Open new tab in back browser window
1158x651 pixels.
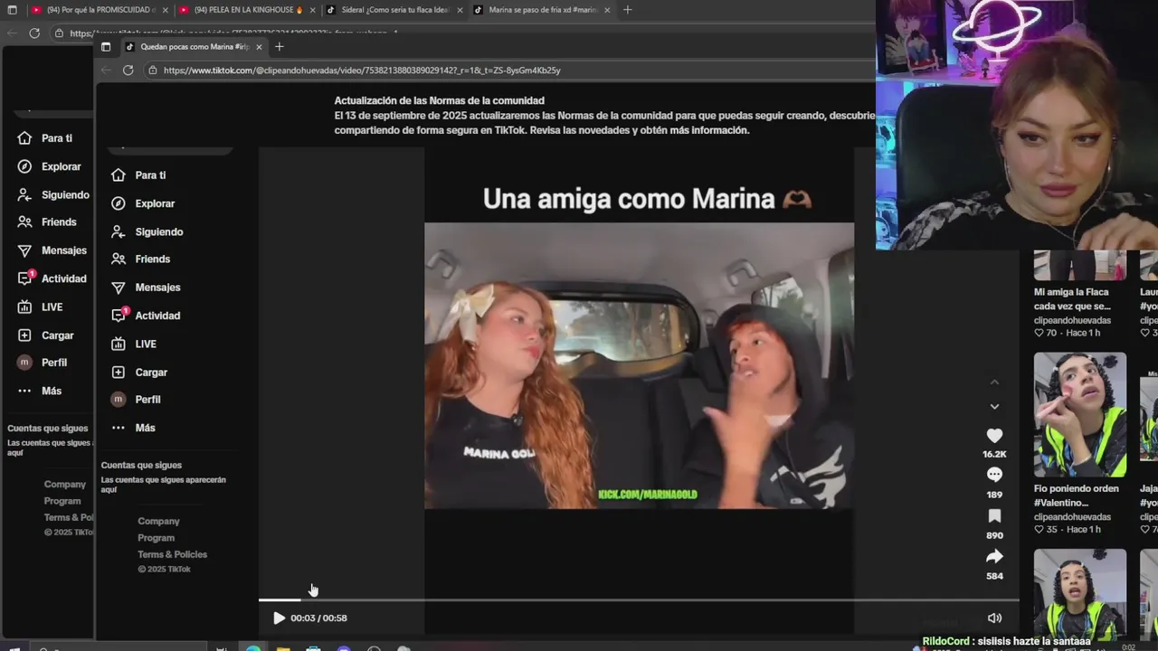[x=628, y=10]
